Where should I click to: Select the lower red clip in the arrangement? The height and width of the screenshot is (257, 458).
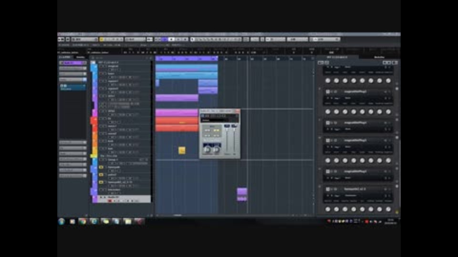177,128
